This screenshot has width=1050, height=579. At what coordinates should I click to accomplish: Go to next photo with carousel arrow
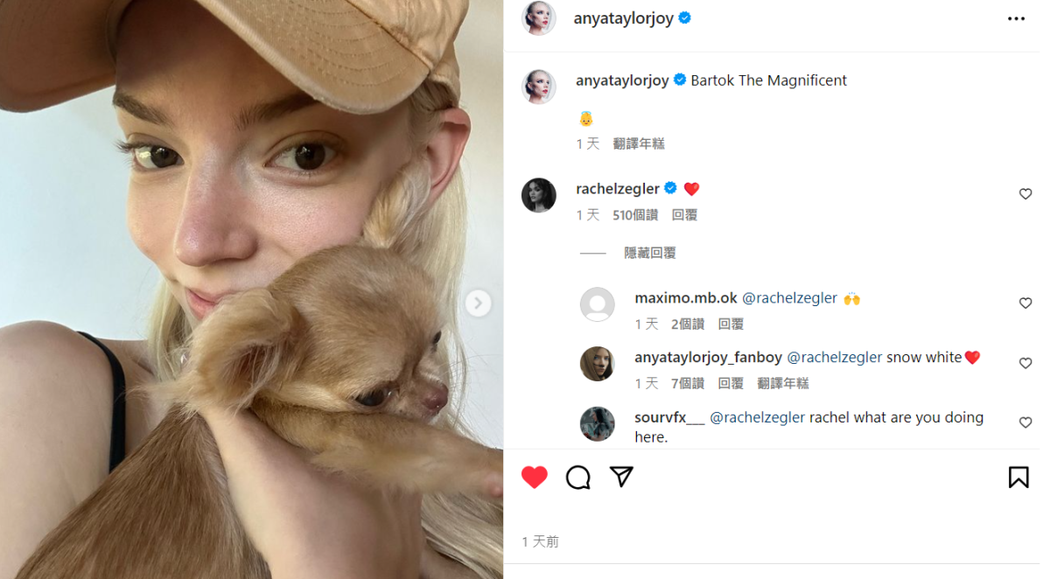[x=478, y=303]
